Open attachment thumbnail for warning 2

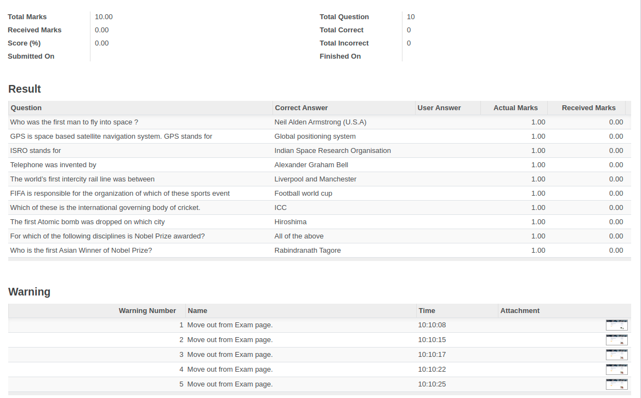[x=616, y=340]
